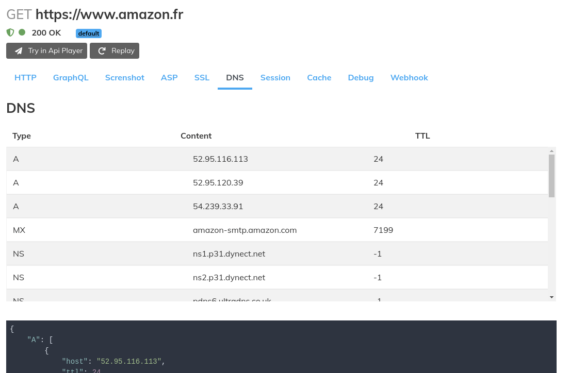Click NS type of ns1.p31.dynect.net row

(x=19, y=254)
